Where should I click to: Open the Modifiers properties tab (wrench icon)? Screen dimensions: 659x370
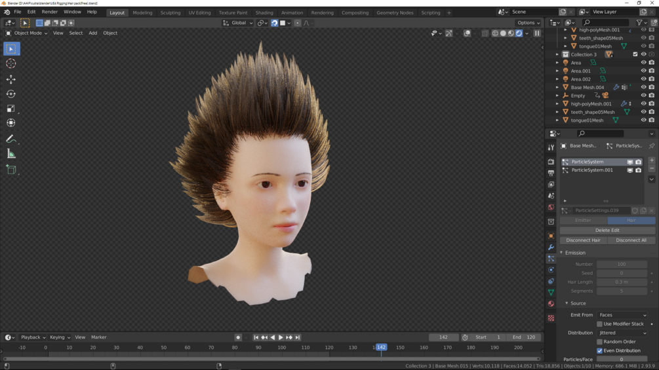551,248
